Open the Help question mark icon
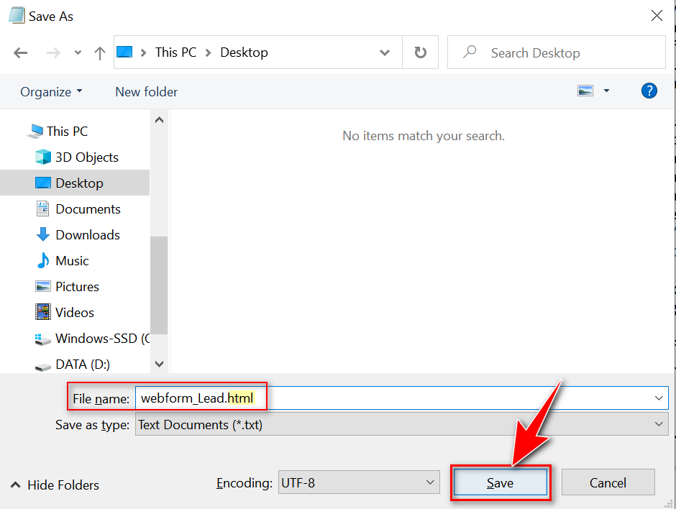The height and width of the screenshot is (509, 676). tap(649, 91)
